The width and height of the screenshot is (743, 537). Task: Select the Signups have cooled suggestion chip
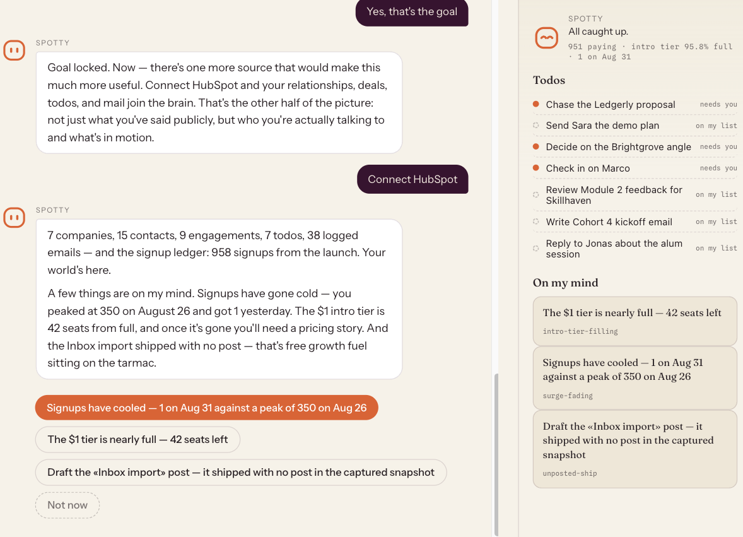[x=207, y=408]
